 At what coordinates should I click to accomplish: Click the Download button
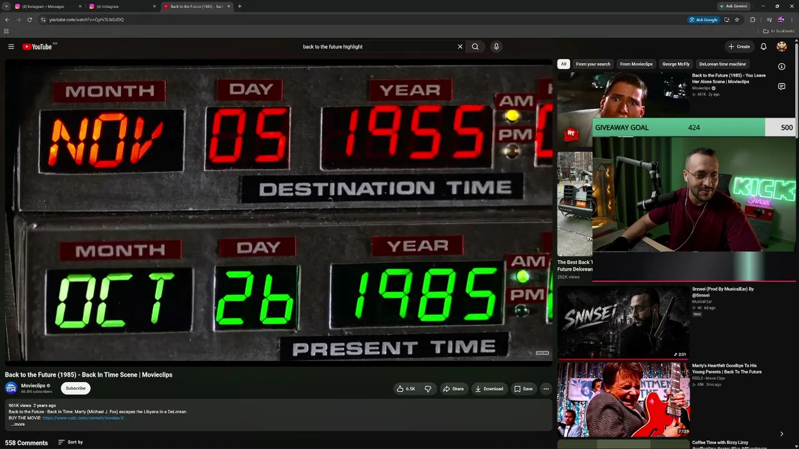click(x=489, y=389)
